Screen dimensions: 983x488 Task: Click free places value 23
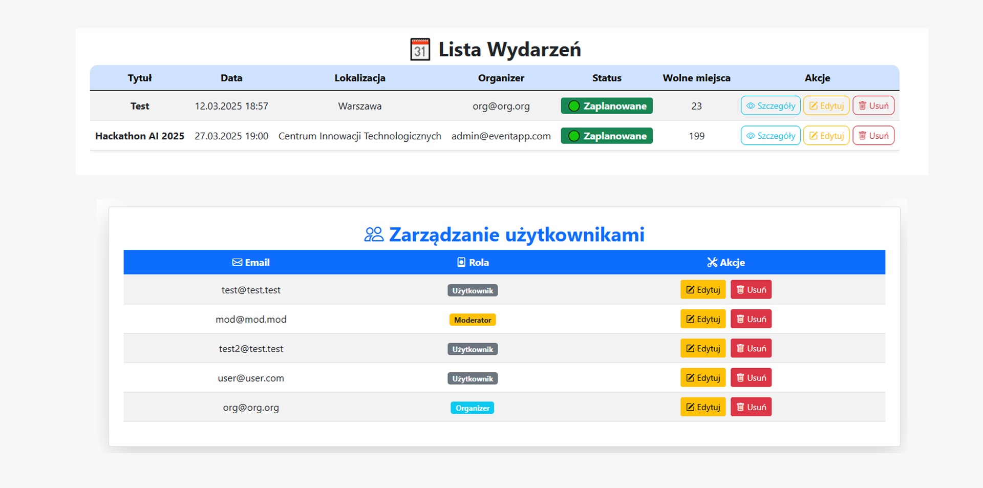point(697,106)
